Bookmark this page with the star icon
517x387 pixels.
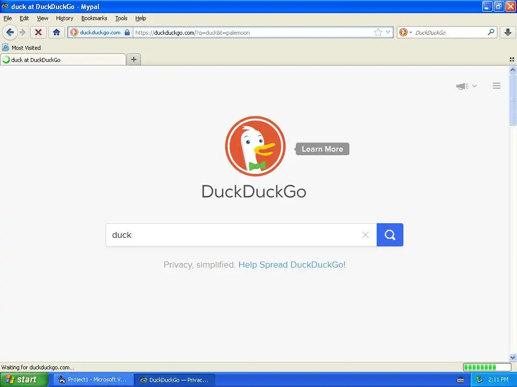pyautogui.click(x=378, y=32)
